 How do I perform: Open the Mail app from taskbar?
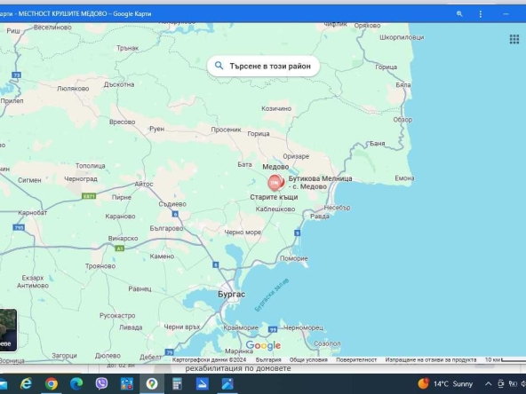[x=3, y=383]
